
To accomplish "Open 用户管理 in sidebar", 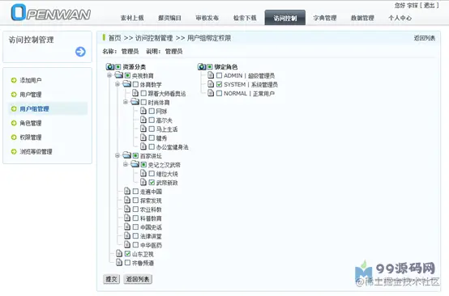I will pyautogui.click(x=31, y=95).
